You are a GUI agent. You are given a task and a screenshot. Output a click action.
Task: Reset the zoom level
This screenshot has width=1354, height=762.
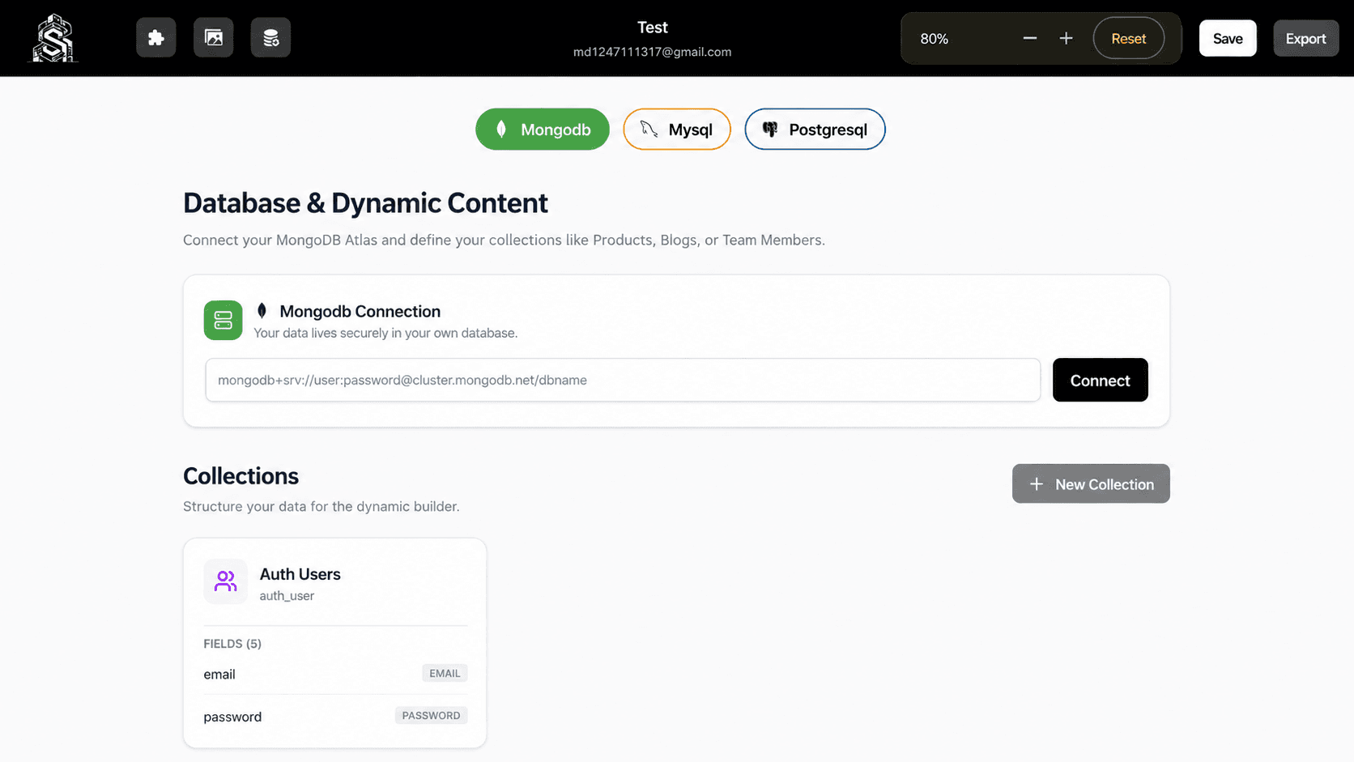[x=1128, y=38]
